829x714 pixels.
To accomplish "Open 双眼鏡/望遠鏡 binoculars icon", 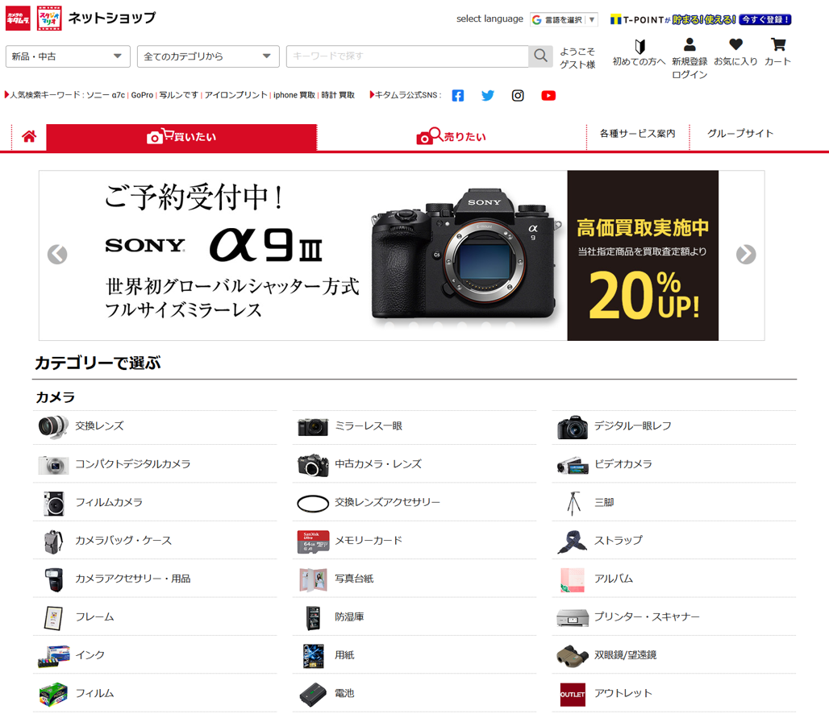I will click(x=573, y=656).
